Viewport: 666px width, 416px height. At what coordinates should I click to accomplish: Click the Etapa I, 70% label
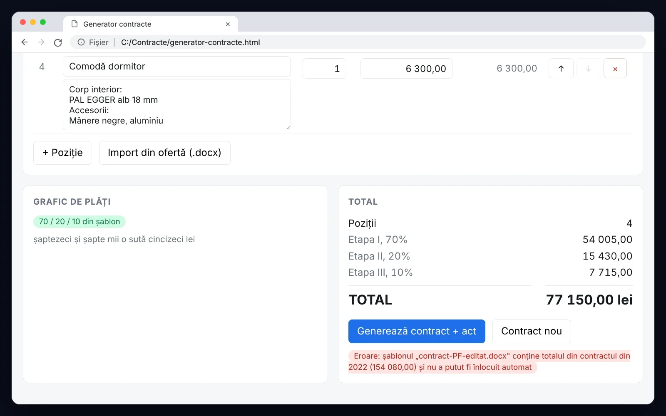pyautogui.click(x=378, y=240)
